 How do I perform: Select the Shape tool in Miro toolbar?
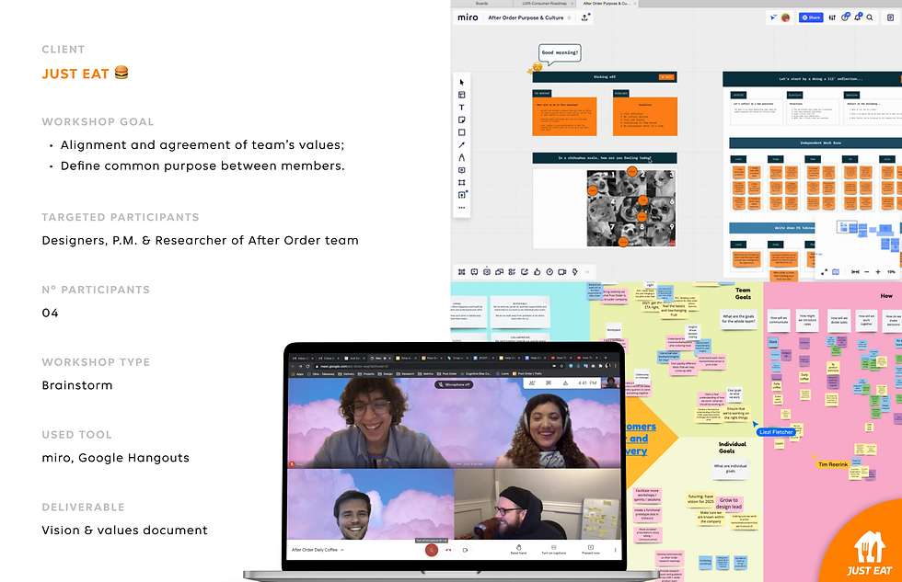(462, 132)
